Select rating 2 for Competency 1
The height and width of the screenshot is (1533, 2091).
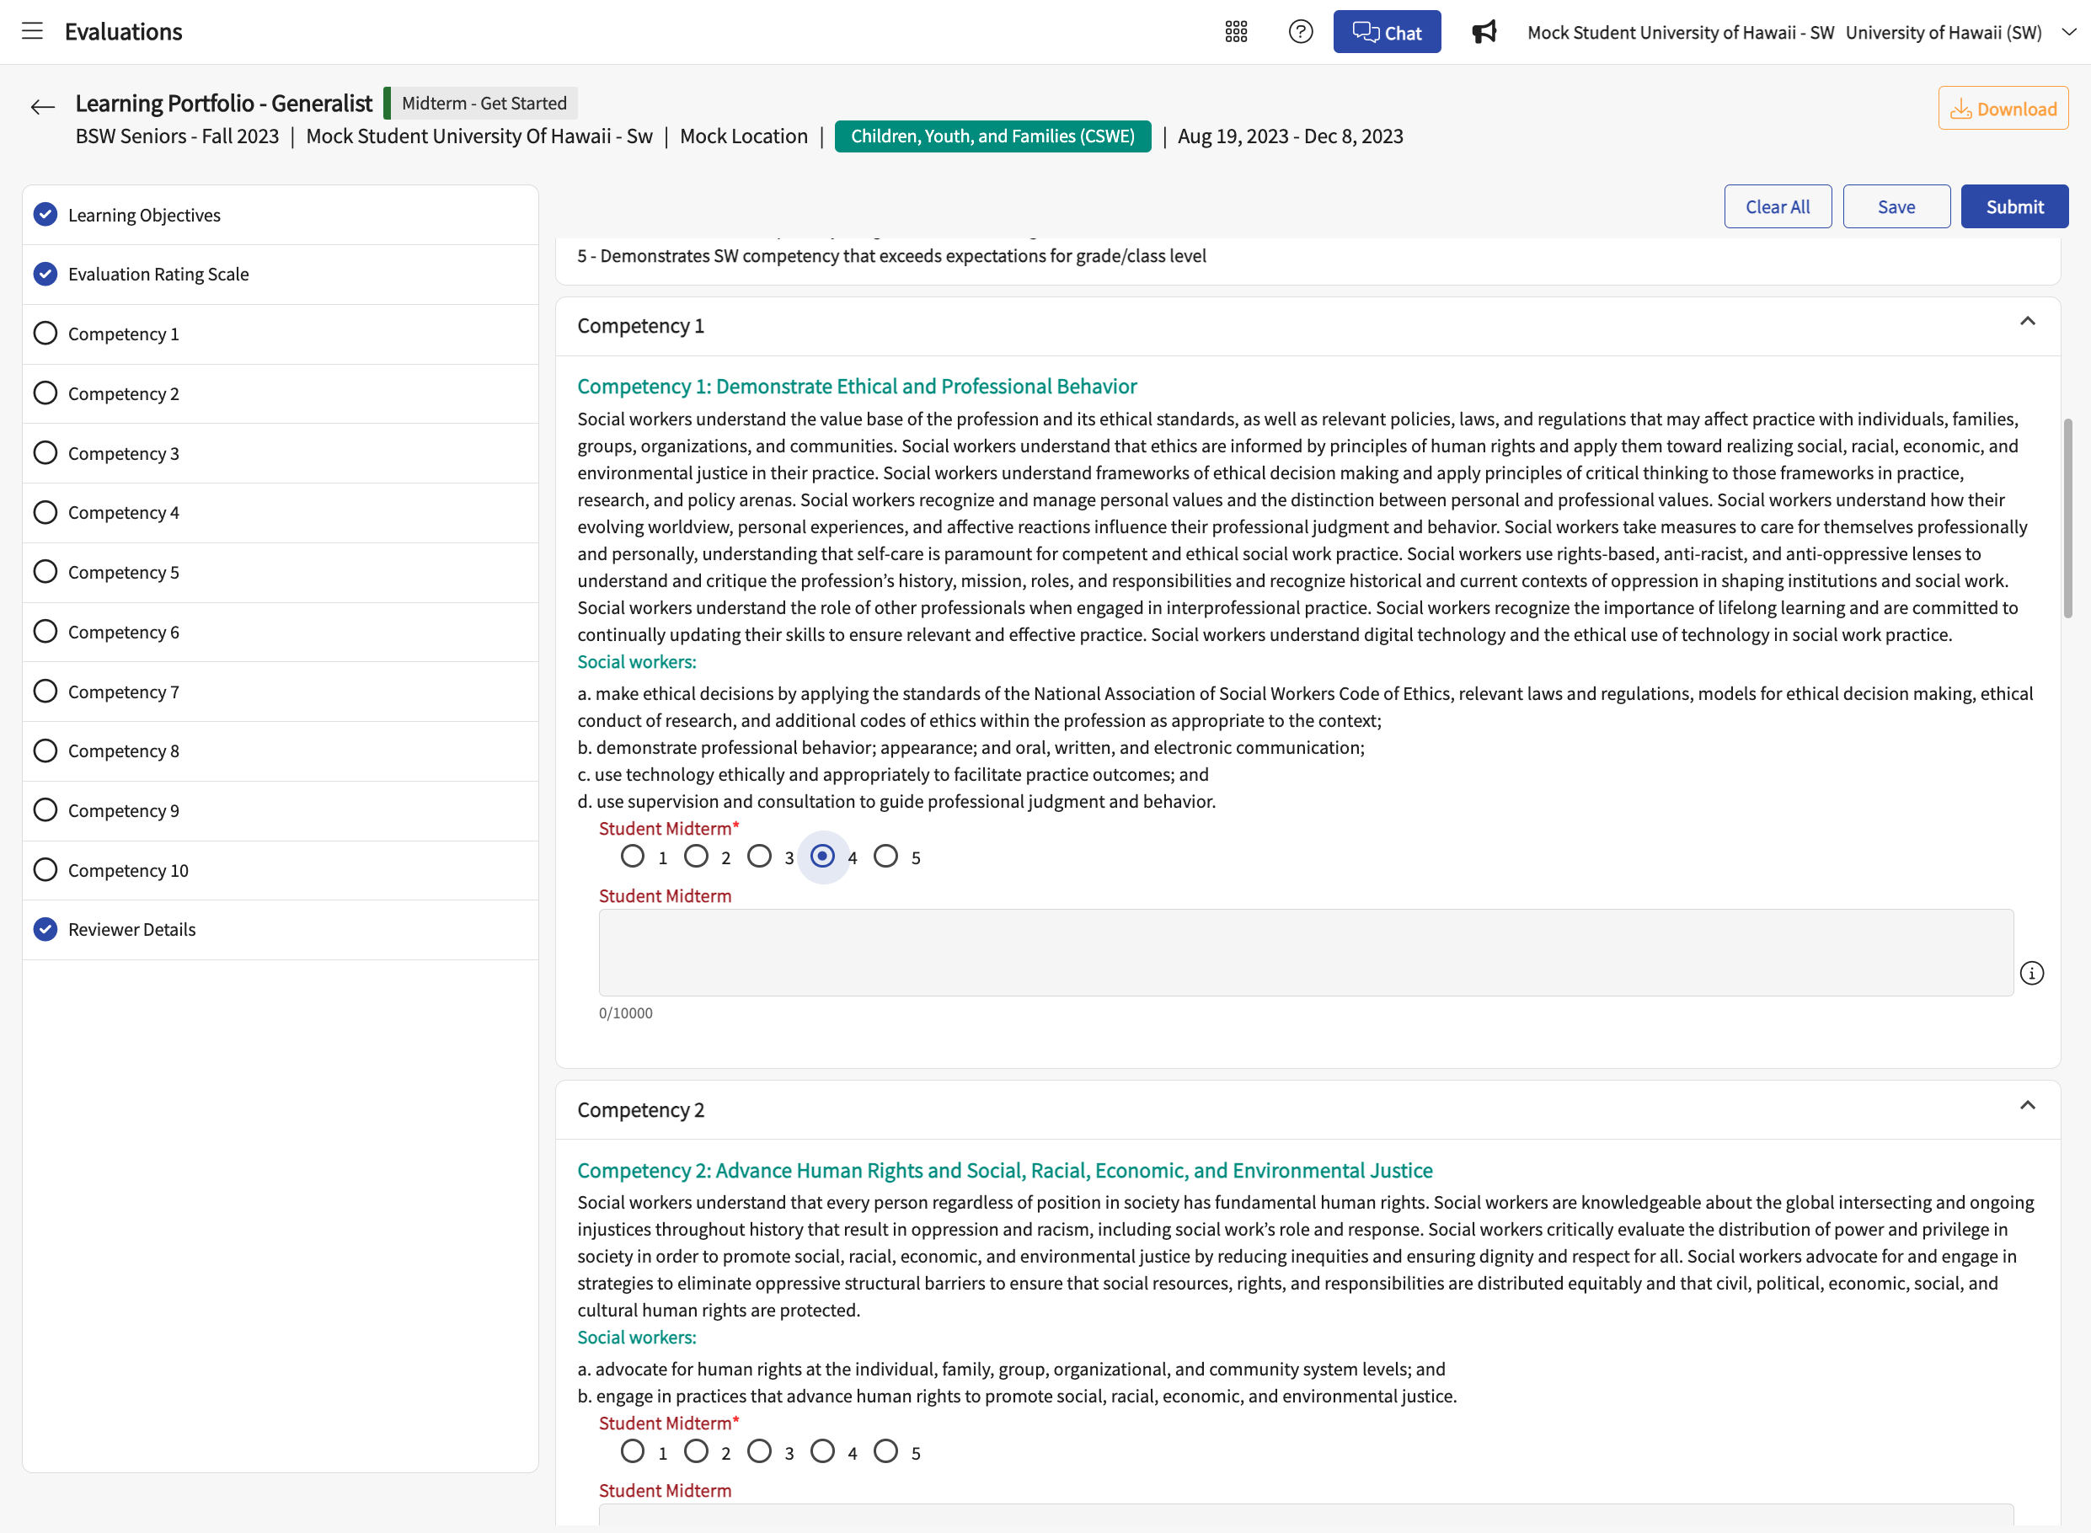click(696, 856)
